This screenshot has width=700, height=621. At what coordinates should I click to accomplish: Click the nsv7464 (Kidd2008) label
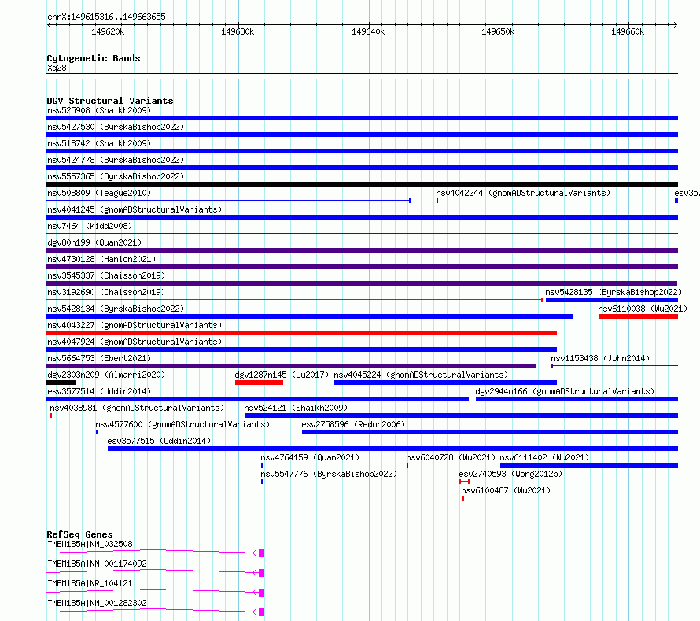pos(90,226)
